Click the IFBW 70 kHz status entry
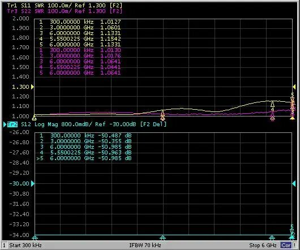Screen dimensions: 300x250 145,245
